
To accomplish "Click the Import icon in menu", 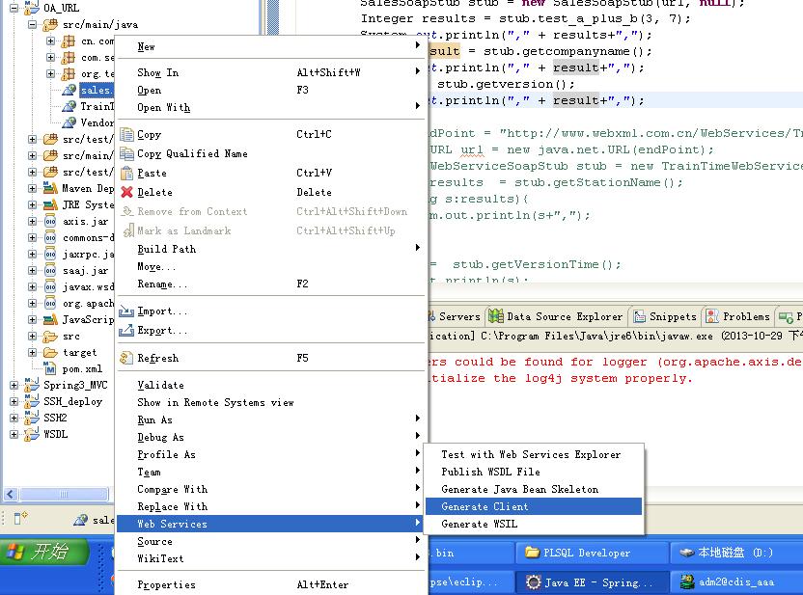I will coord(126,311).
